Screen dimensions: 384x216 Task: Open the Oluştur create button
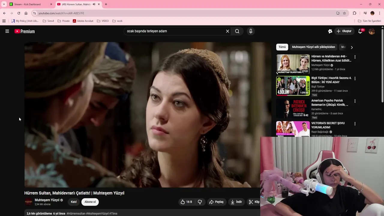[x=344, y=31]
